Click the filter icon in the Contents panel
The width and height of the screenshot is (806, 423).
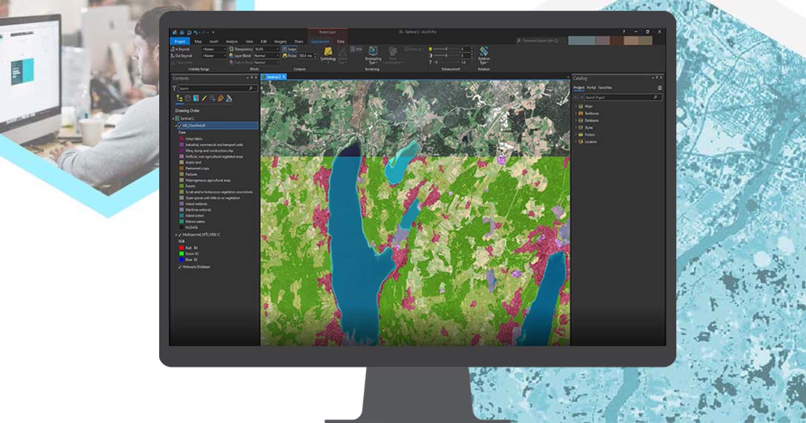[173, 88]
